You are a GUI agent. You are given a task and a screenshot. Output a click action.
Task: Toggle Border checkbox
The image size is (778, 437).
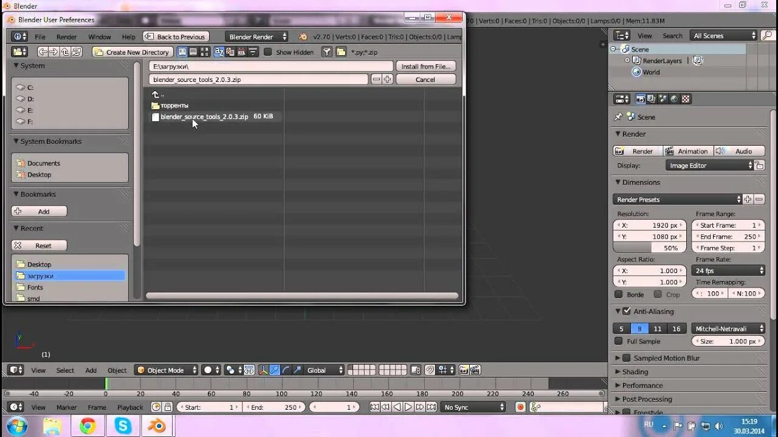619,294
